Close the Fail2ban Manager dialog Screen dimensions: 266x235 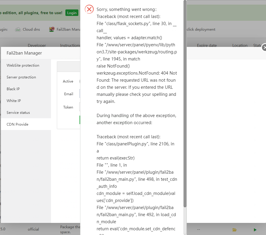(264, 47)
